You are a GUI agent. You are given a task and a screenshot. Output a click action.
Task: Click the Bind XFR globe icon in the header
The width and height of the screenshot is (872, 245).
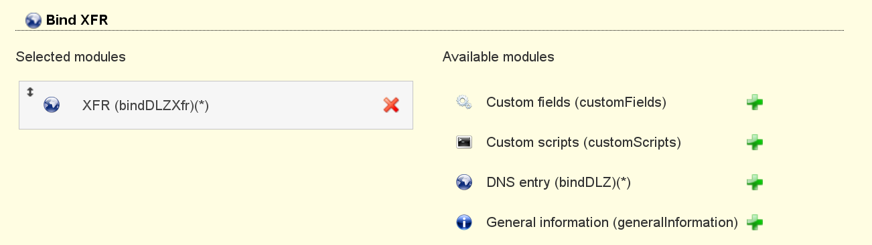click(x=33, y=21)
